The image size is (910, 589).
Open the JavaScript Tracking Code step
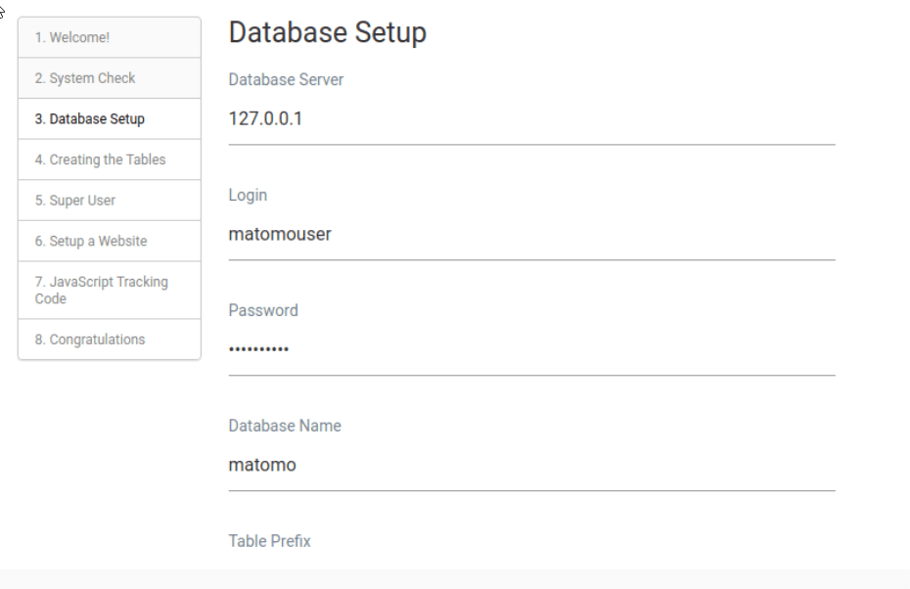(x=110, y=290)
